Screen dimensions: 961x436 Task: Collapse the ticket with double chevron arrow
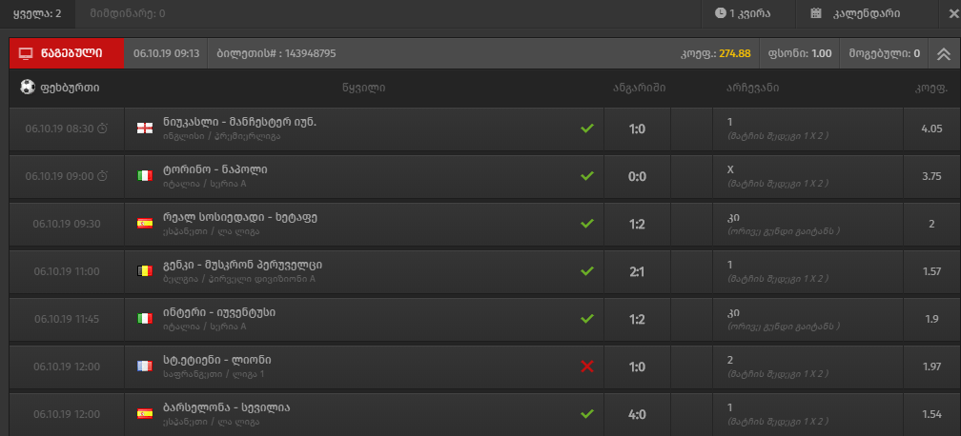[943, 53]
